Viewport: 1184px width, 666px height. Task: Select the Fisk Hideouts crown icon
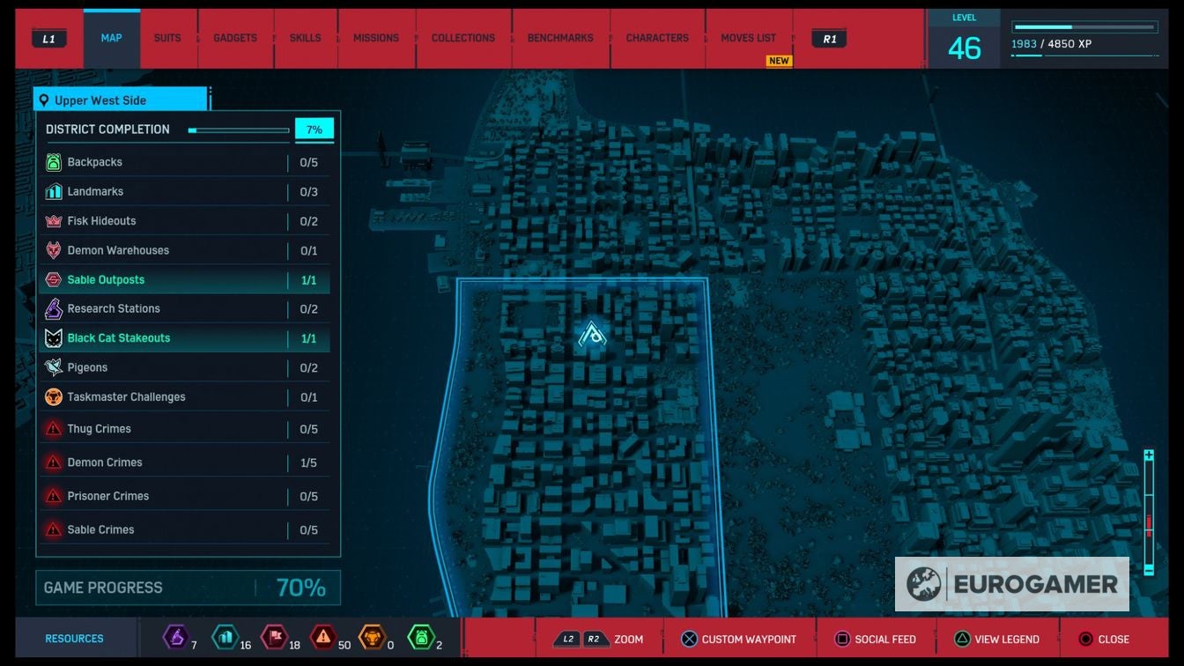point(54,221)
